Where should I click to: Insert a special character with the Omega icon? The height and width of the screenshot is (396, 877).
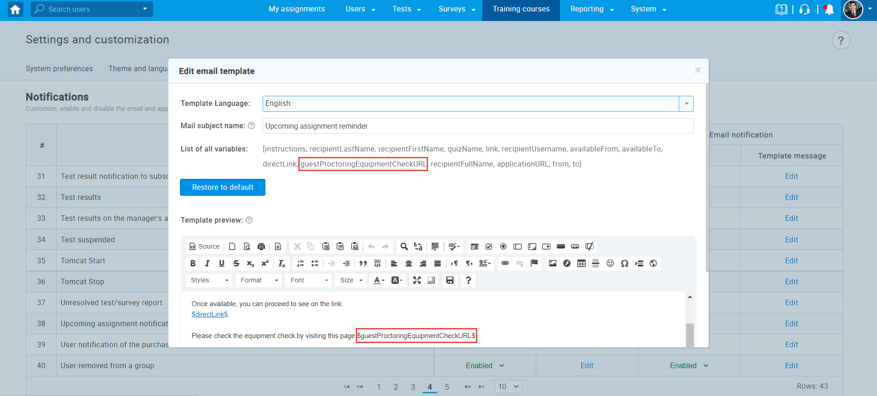pyautogui.click(x=624, y=263)
